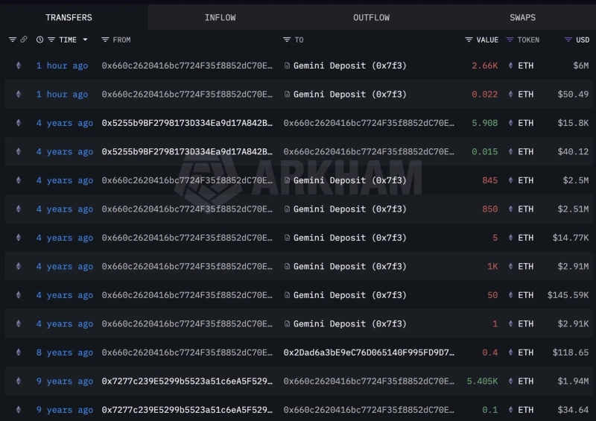Click Ethereum chain icon in first row

(x=19, y=66)
